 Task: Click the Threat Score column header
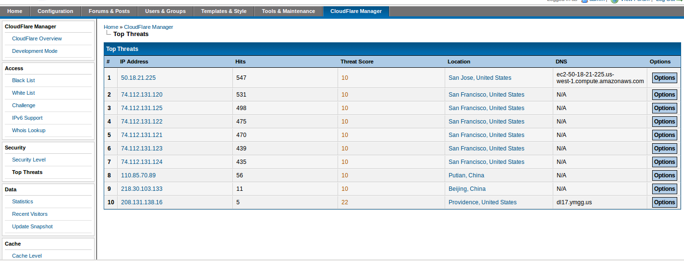[x=357, y=62]
